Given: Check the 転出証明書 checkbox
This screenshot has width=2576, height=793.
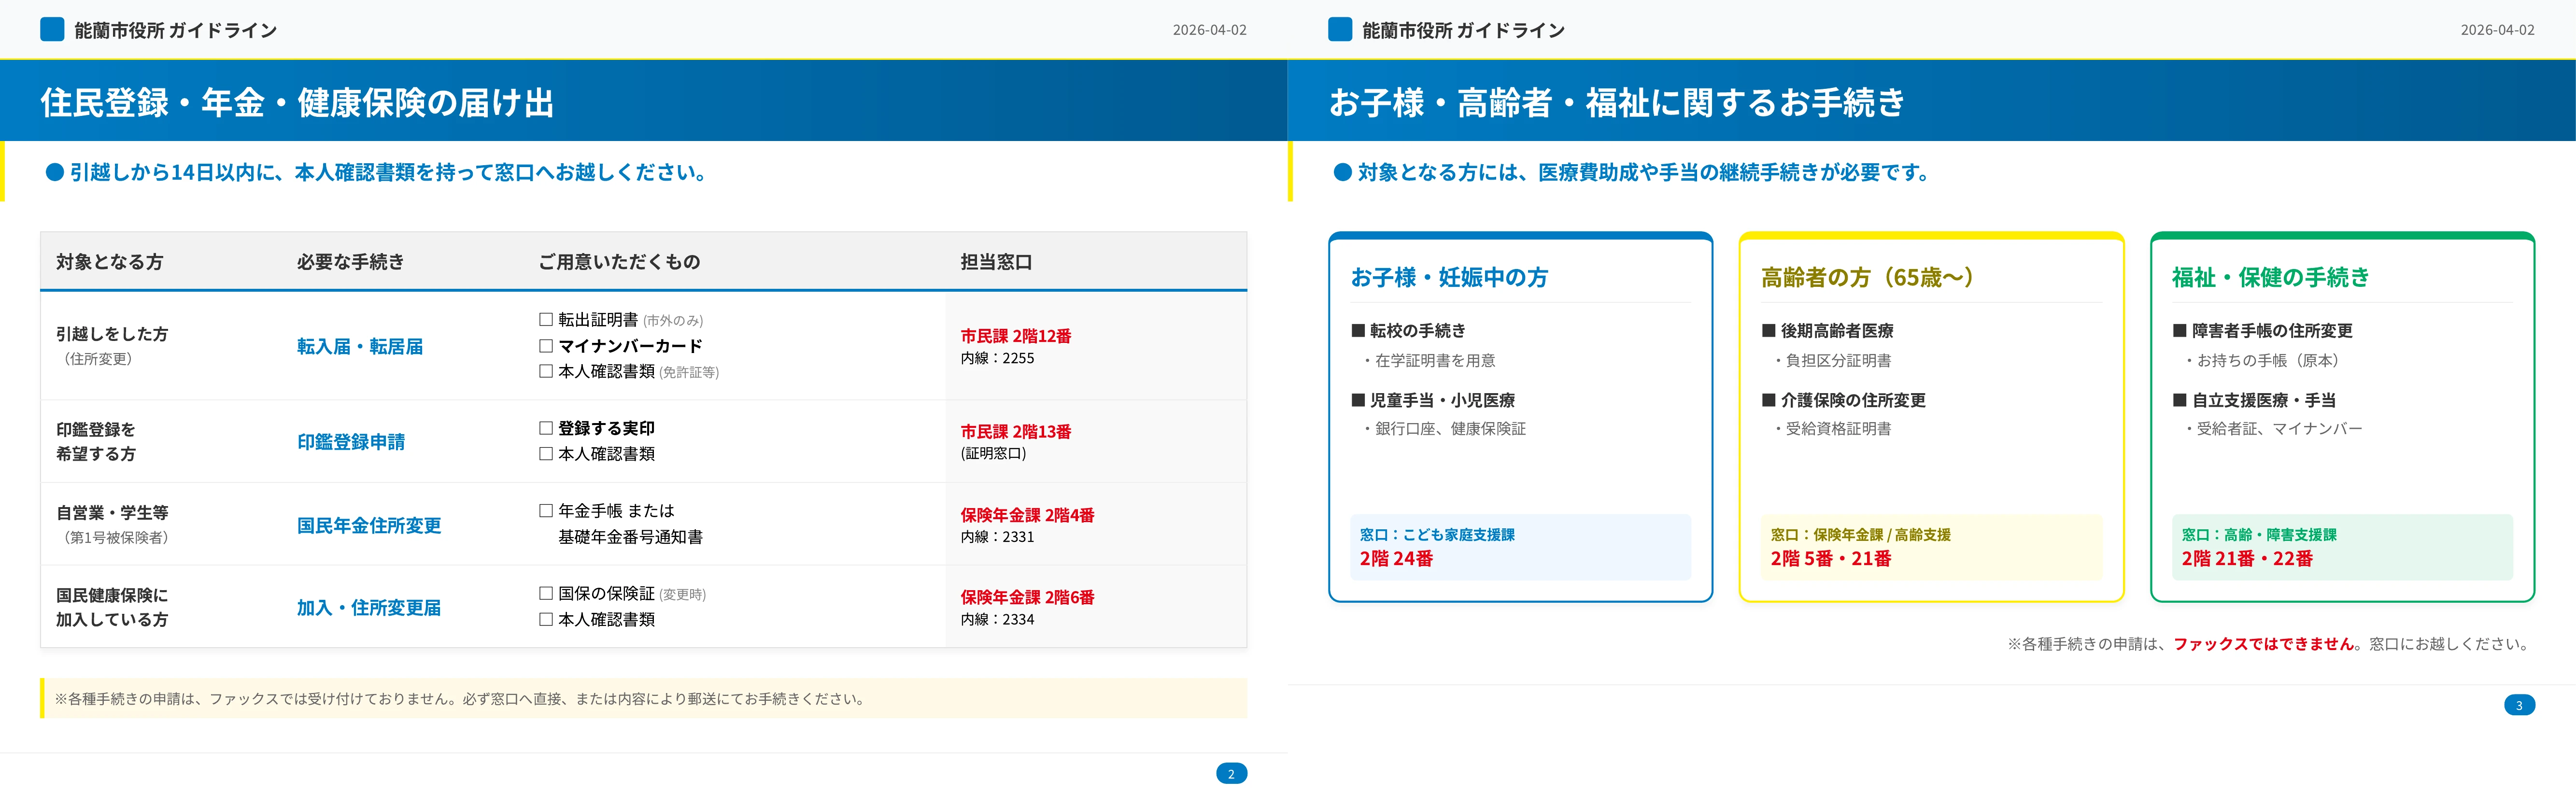Looking at the screenshot, I should point(546,320).
